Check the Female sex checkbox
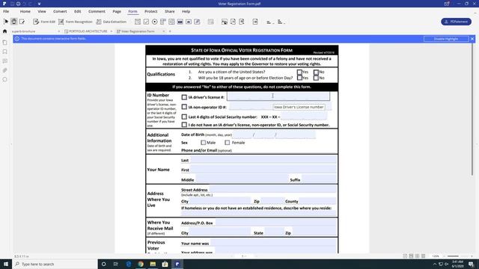 228,143
